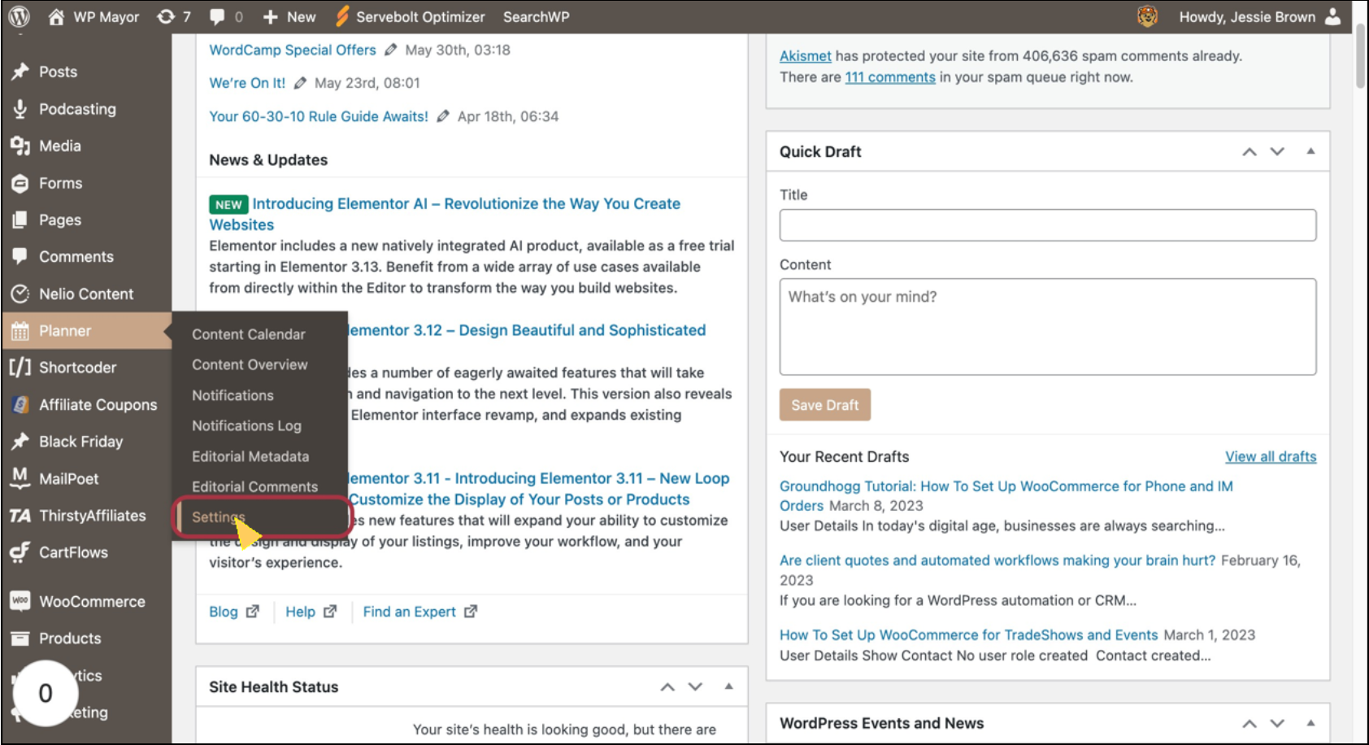This screenshot has height=745, width=1369.
Task: Click the What's on your mind content box
Action: pos(1048,327)
